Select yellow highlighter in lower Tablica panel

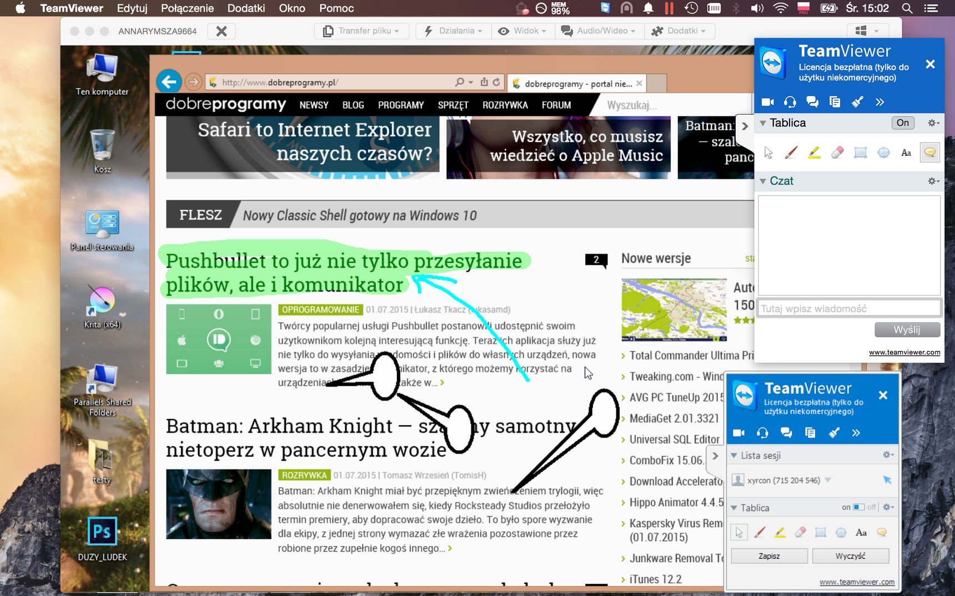tap(780, 533)
